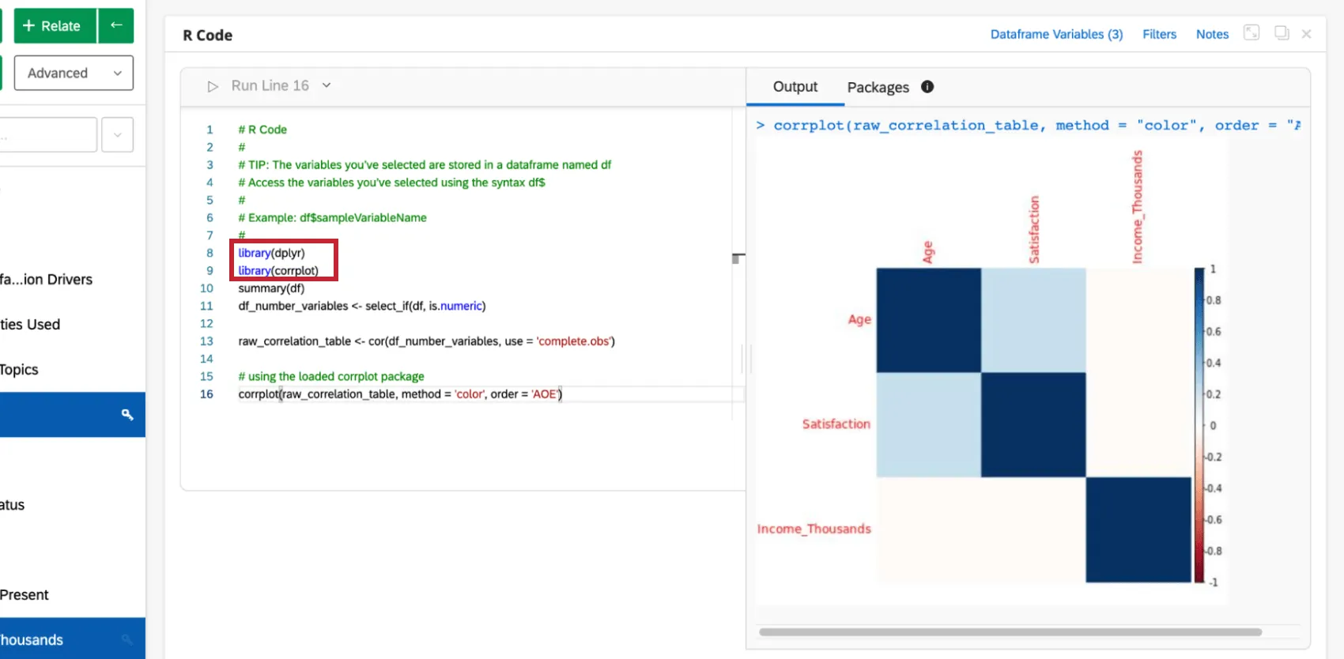This screenshot has height=659, width=1344.
Task: Click the correlation color scale legend bar
Action: tap(1199, 425)
